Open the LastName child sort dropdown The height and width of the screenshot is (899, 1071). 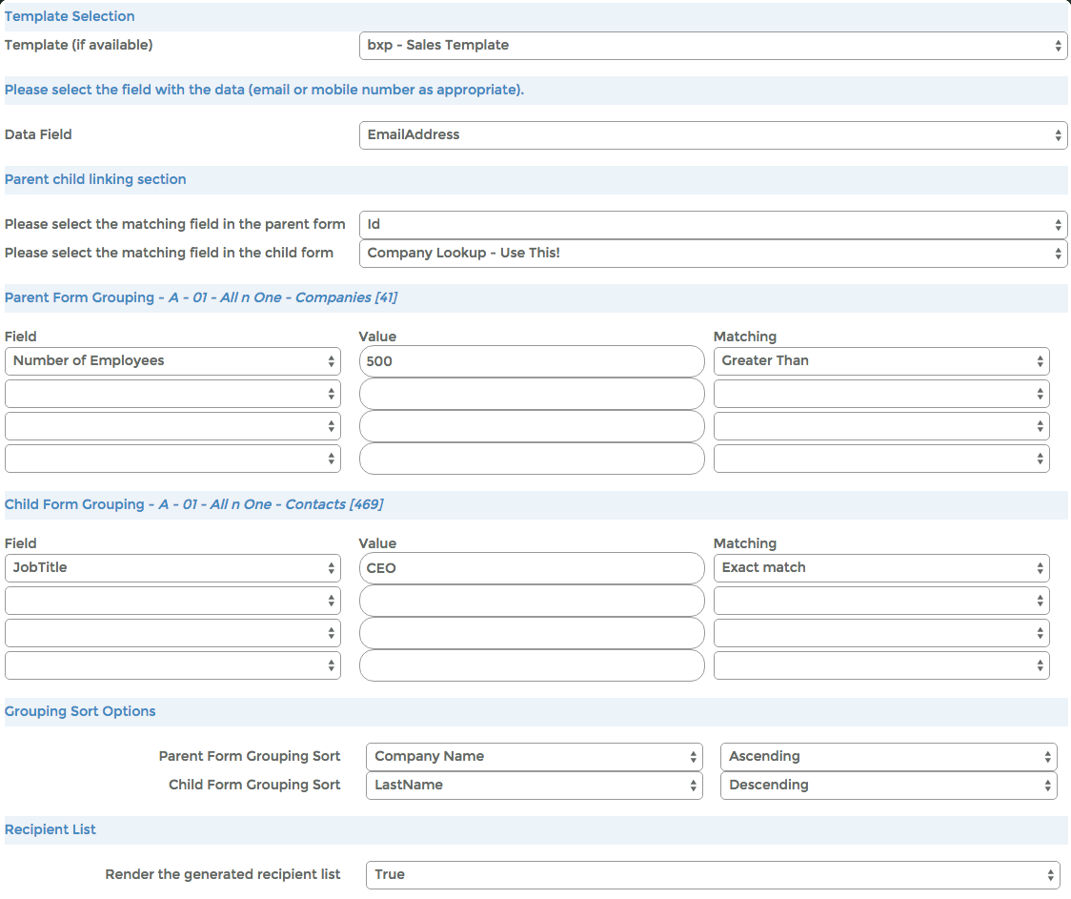[535, 785]
